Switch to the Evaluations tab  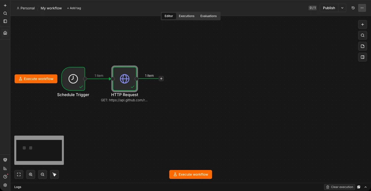[208, 16]
